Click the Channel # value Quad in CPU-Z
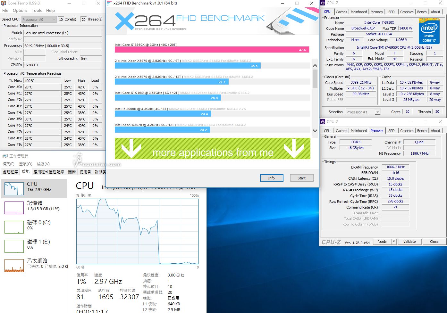447x313 pixels. 419,142
